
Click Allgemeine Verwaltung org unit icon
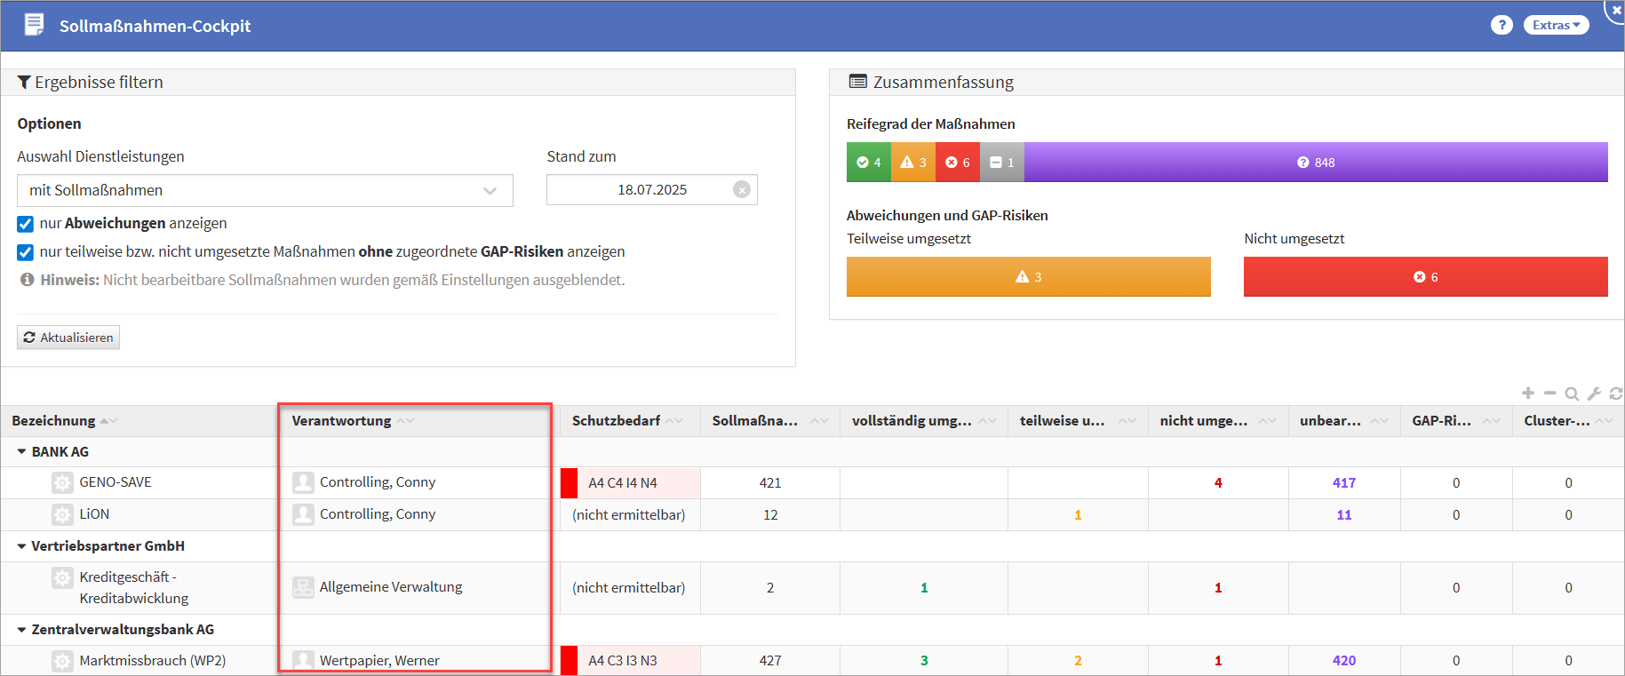pyautogui.click(x=303, y=587)
